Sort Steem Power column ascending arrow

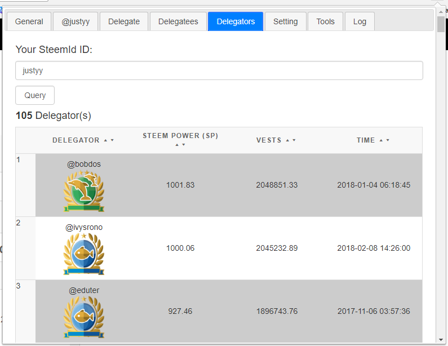[177, 145]
